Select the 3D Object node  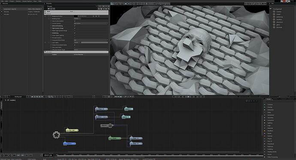point(101,117)
